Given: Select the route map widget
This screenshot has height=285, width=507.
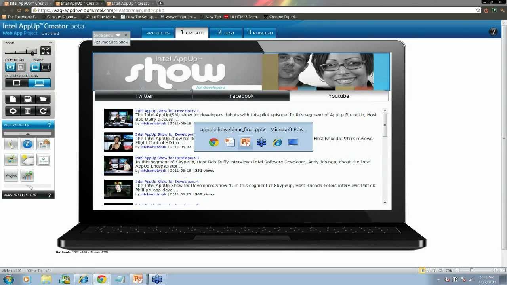Looking at the screenshot, I should pyautogui.click(x=11, y=160).
